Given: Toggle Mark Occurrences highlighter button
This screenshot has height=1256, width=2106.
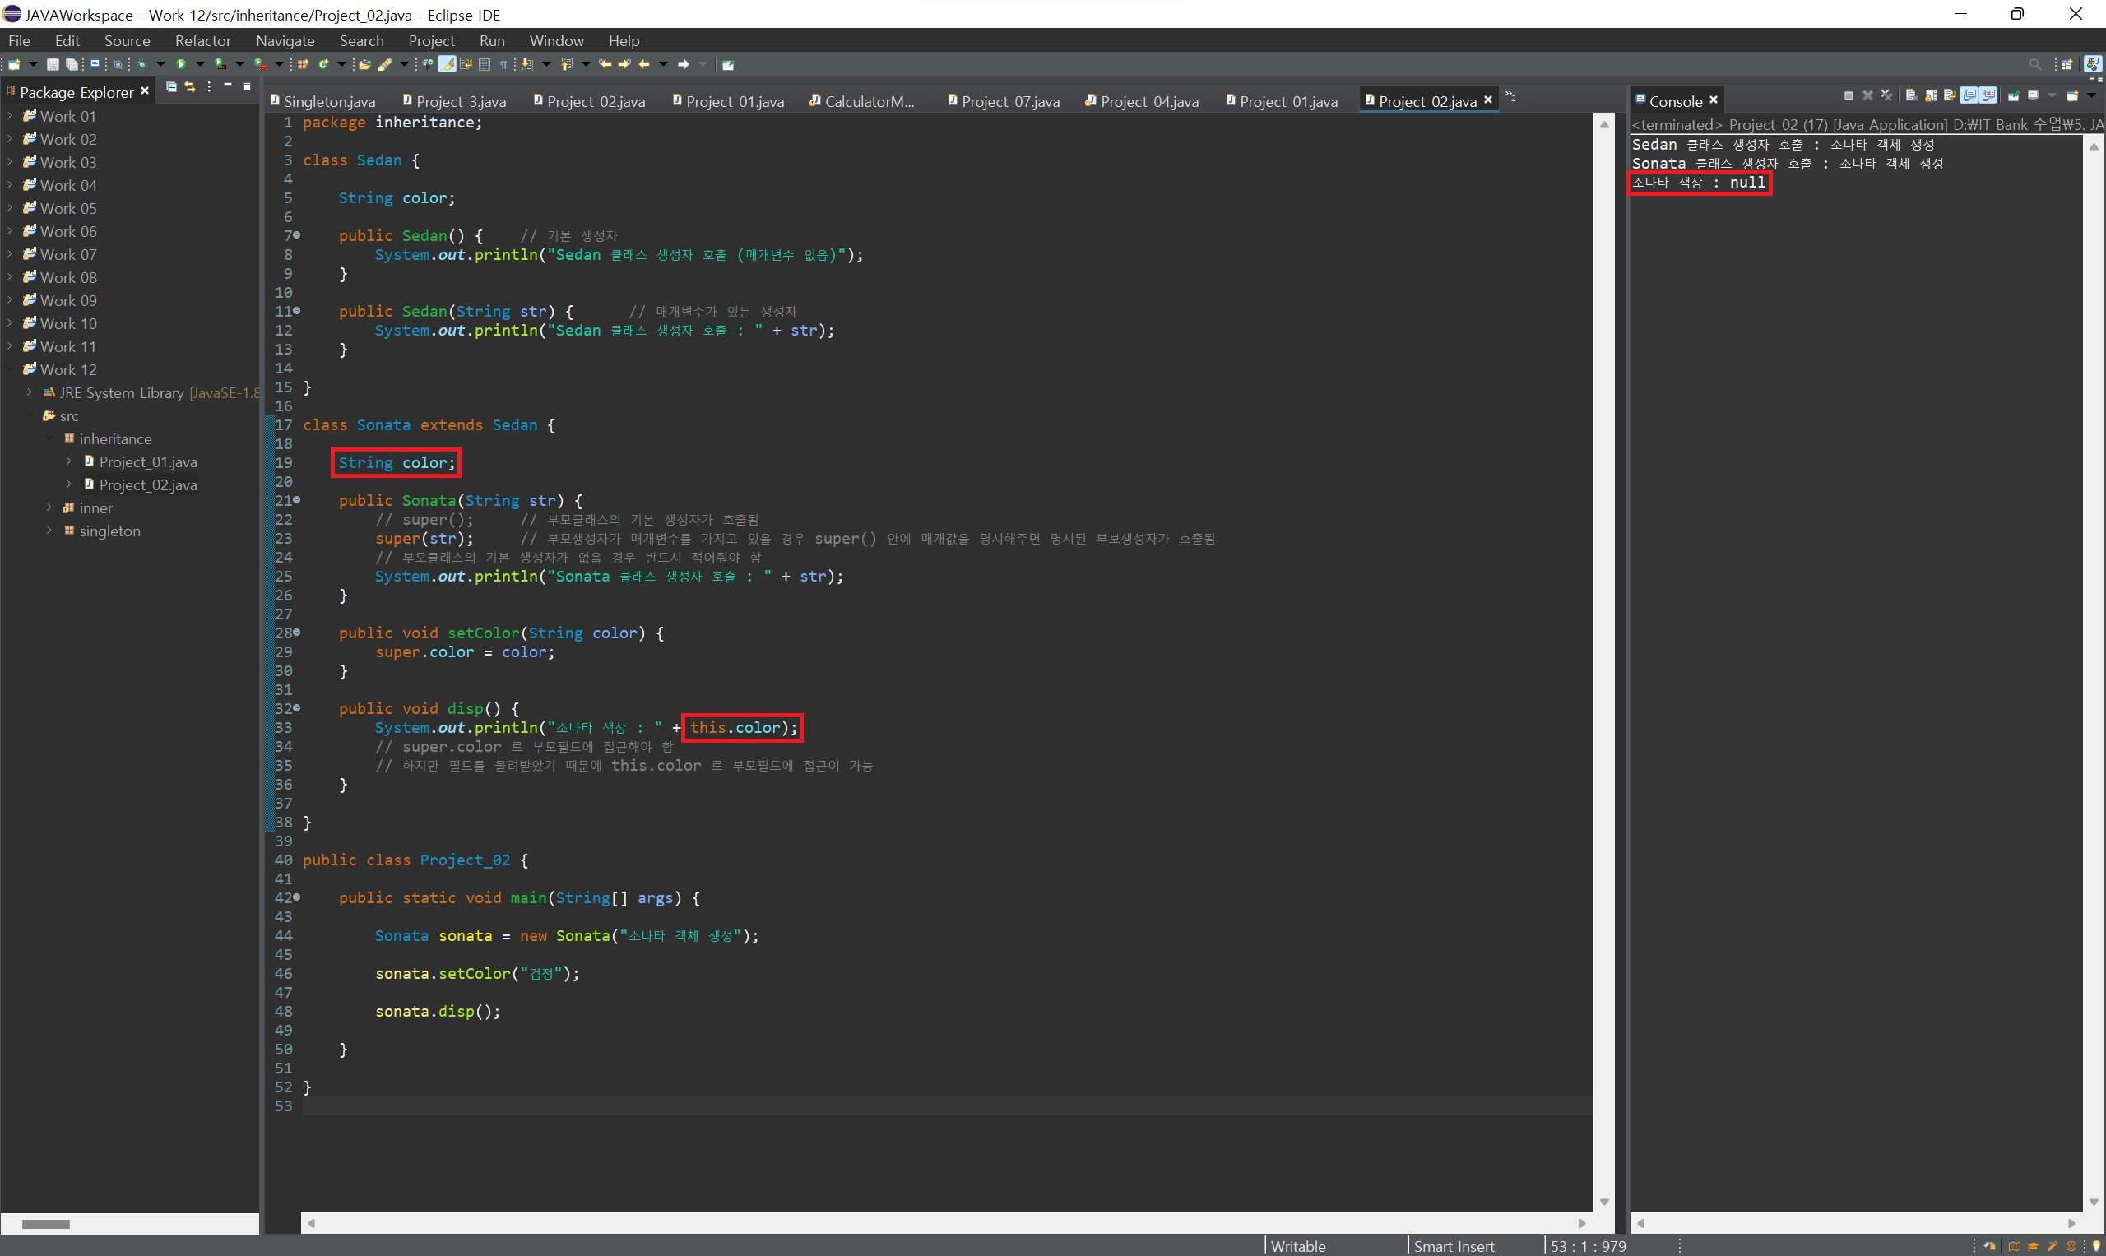Looking at the screenshot, I should 447,64.
